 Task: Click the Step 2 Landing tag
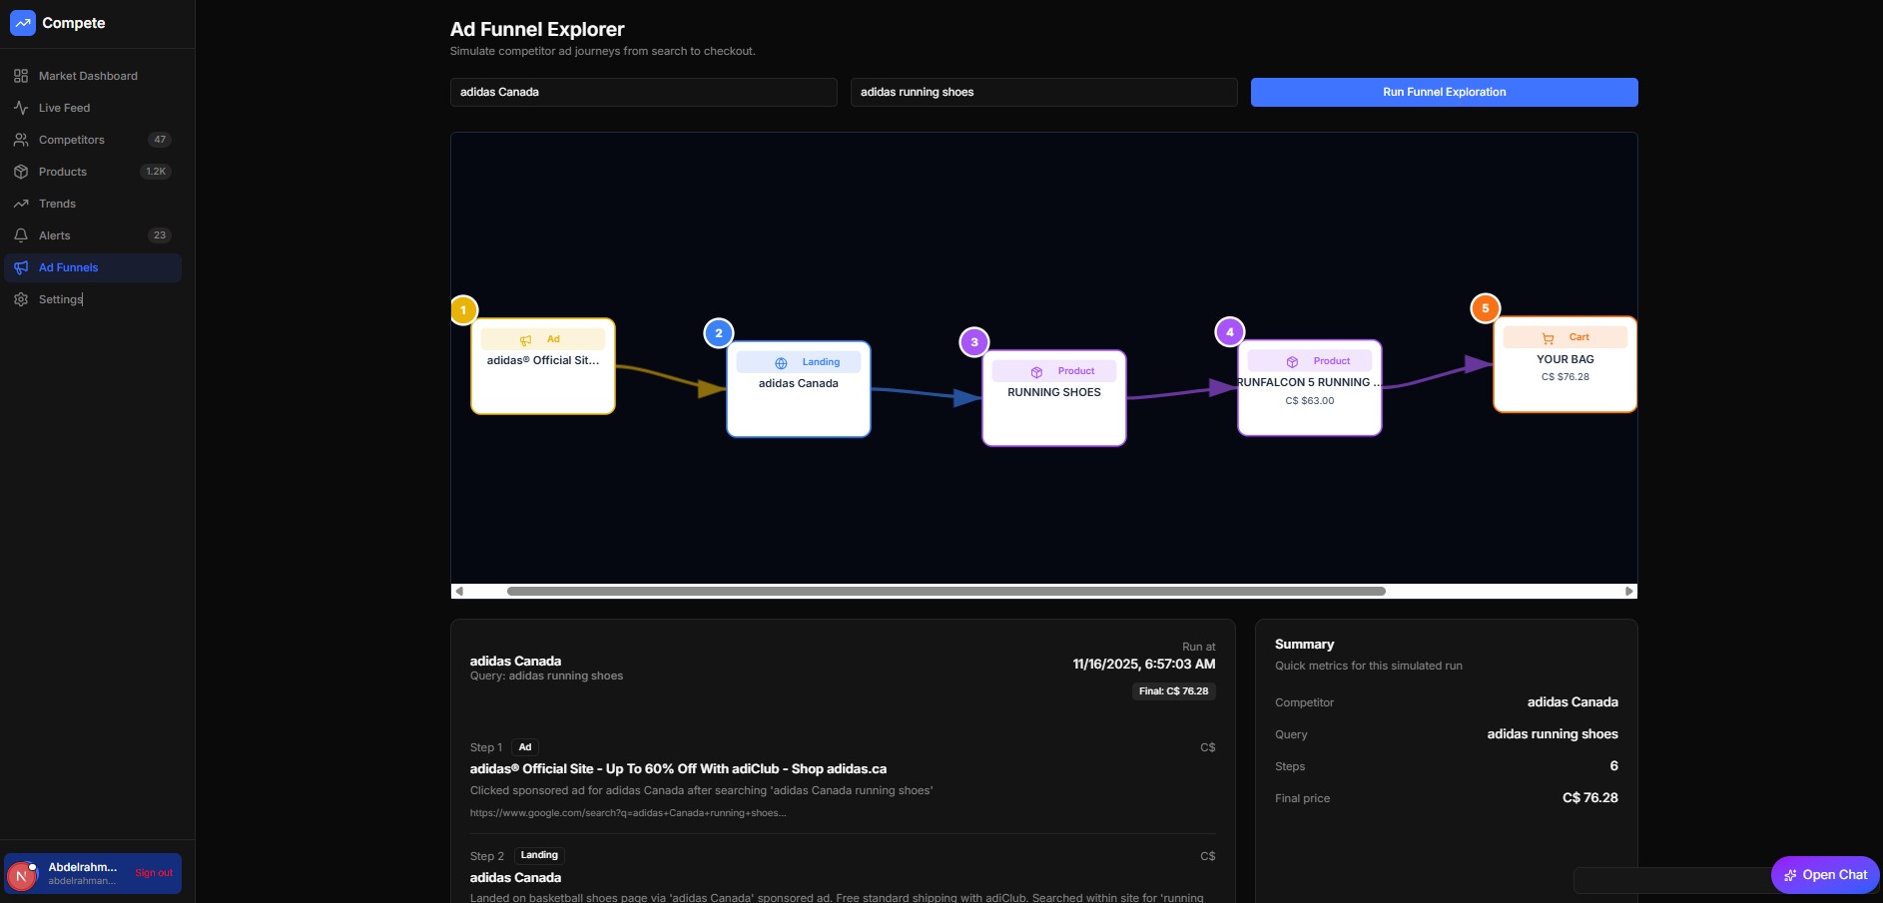[539, 855]
